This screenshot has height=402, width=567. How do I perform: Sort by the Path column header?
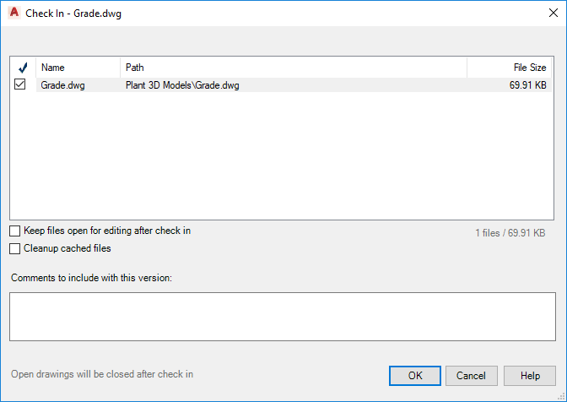[293, 68]
